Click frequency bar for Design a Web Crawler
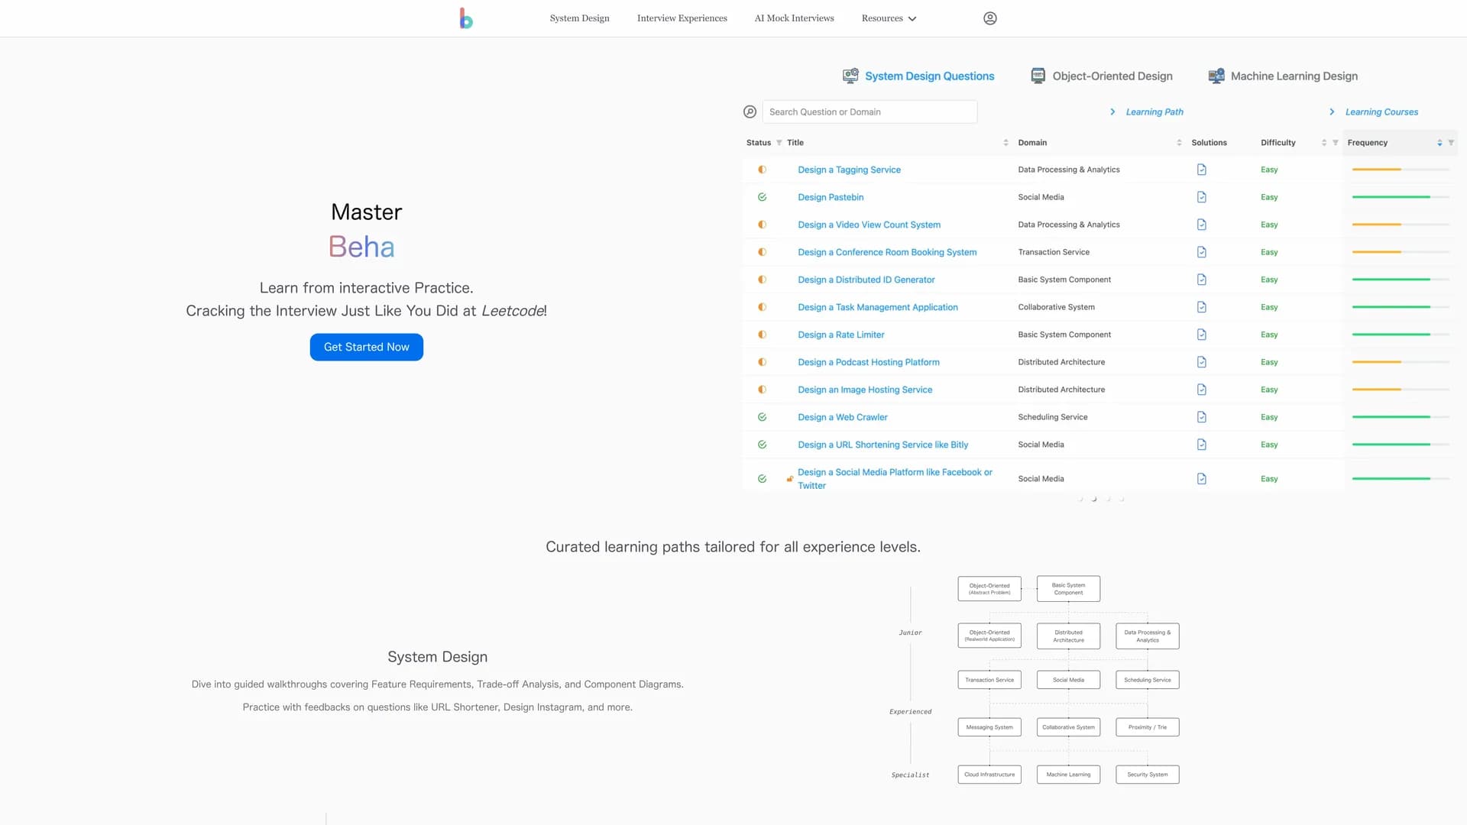Viewport: 1467px width, 825px height. (1400, 417)
